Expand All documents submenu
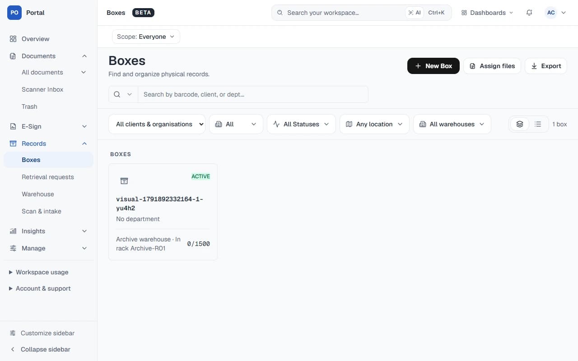578x361 pixels. coord(84,72)
